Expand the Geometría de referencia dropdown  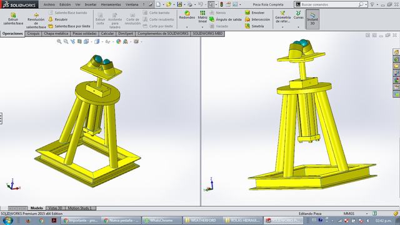pos(282,27)
